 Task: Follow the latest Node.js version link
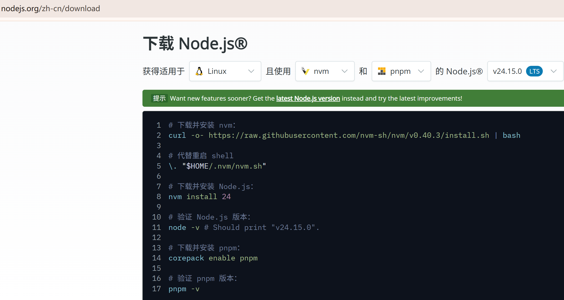pos(308,98)
